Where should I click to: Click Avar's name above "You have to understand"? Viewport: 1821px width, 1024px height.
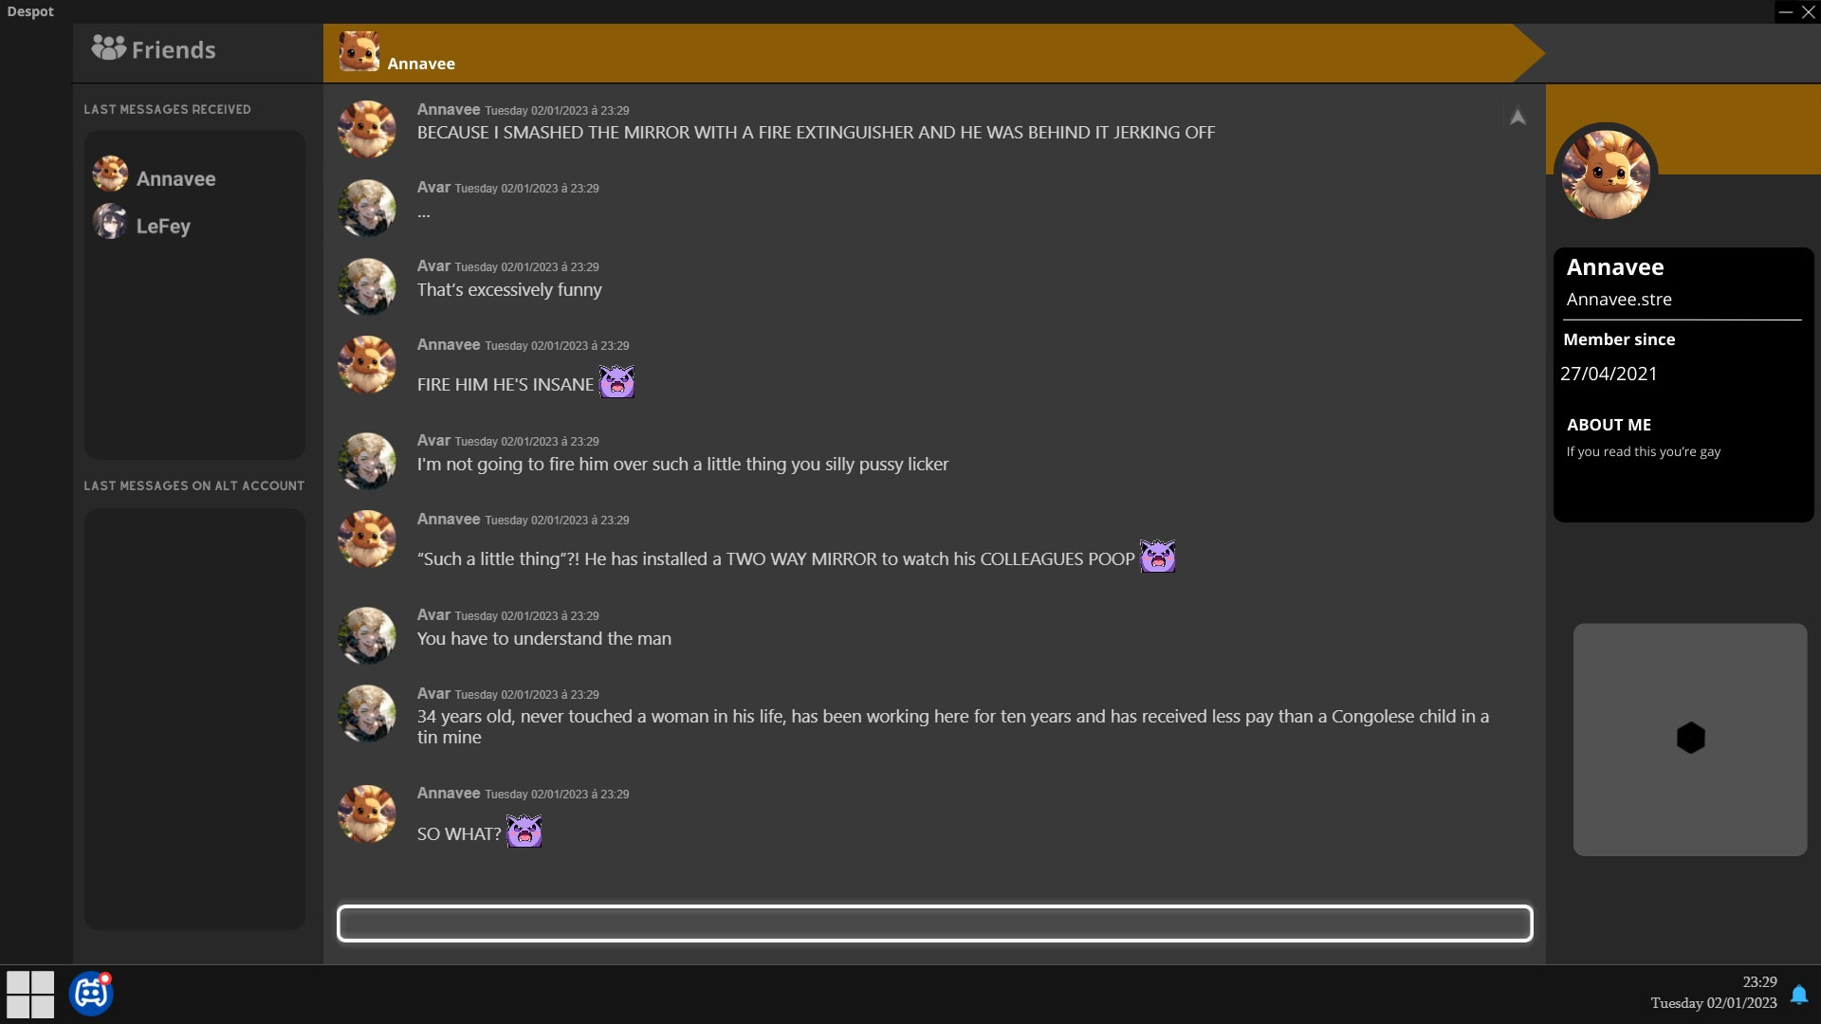pos(433,614)
